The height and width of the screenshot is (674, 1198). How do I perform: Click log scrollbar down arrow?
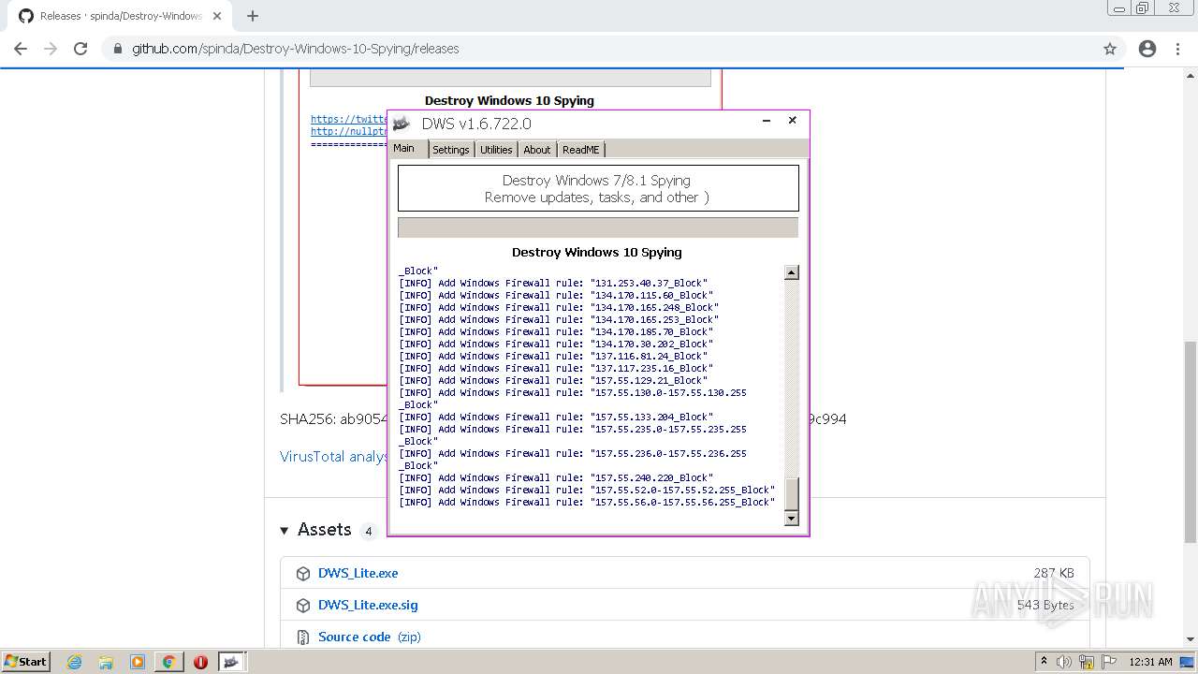(x=792, y=519)
